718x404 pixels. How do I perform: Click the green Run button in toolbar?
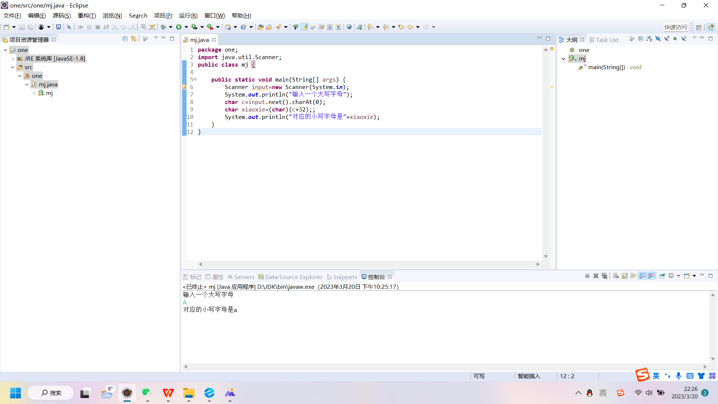(179, 27)
